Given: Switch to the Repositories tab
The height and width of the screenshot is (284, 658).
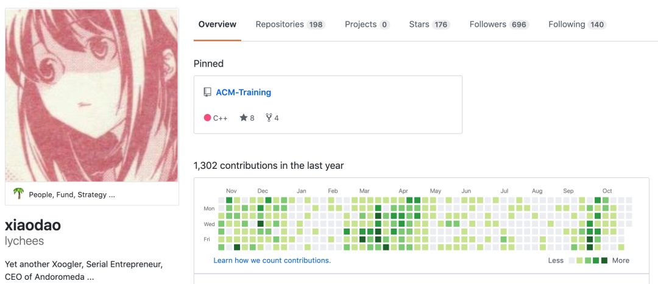Looking at the screenshot, I should (x=290, y=24).
